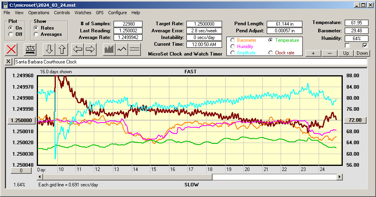The width and height of the screenshot is (376, 197).
Task: Click the left arrow toolbar button
Action: pyautogui.click(x=78, y=49)
